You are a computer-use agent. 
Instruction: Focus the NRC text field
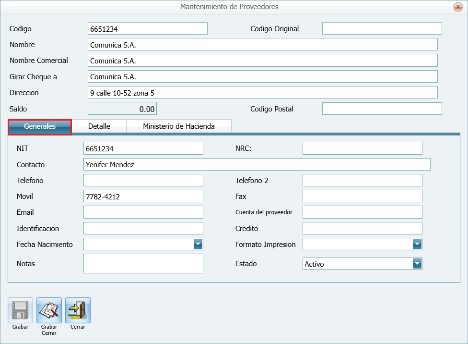point(362,148)
